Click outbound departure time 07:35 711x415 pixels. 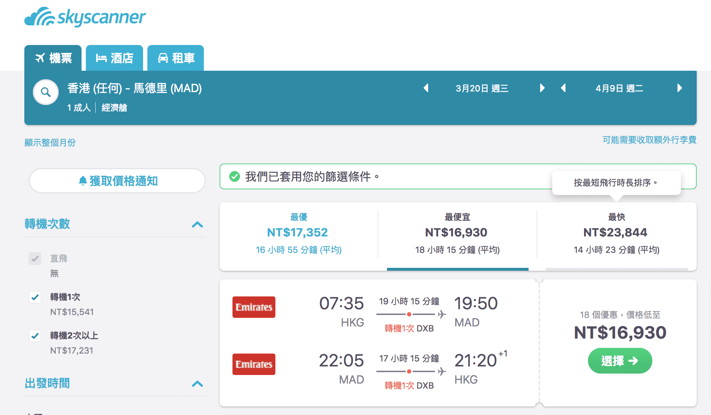pyautogui.click(x=342, y=303)
